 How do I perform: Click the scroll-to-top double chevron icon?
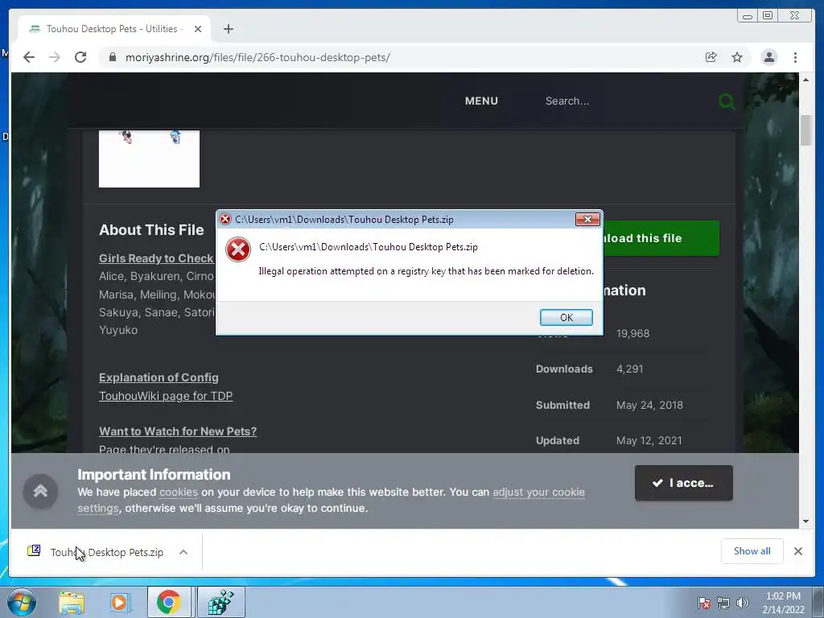coord(40,492)
